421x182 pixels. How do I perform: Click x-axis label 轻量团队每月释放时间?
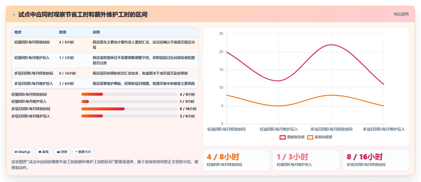(226, 129)
